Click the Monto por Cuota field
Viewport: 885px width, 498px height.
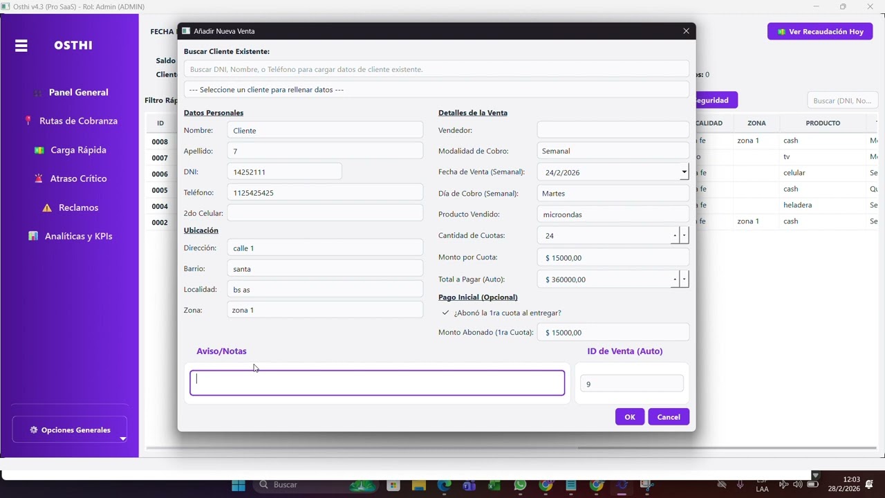pos(613,257)
